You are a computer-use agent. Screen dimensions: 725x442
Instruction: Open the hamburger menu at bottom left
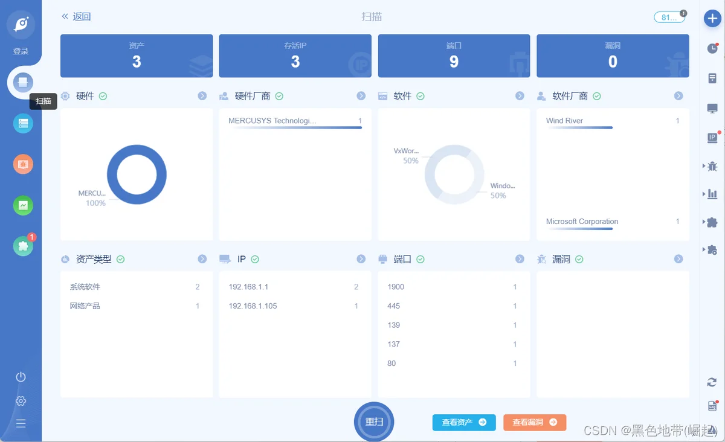[21, 424]
